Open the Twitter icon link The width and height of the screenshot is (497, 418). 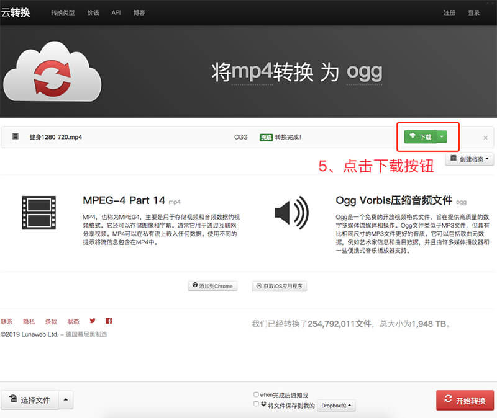[93, 321]
